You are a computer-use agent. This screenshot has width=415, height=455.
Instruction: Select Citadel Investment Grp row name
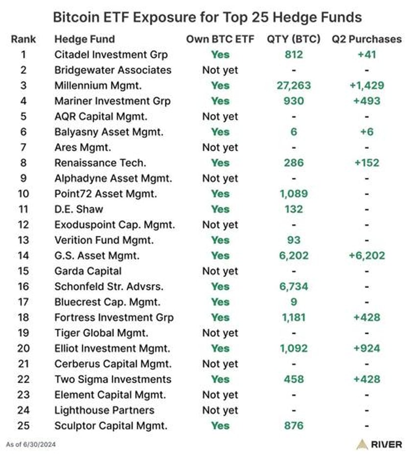pyautogui.click(x=111, y=55)
